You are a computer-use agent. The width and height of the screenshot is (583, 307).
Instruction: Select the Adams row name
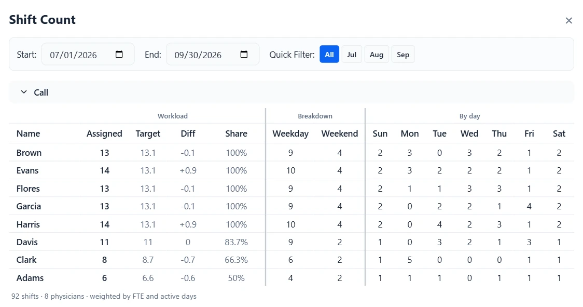[30, 278]
